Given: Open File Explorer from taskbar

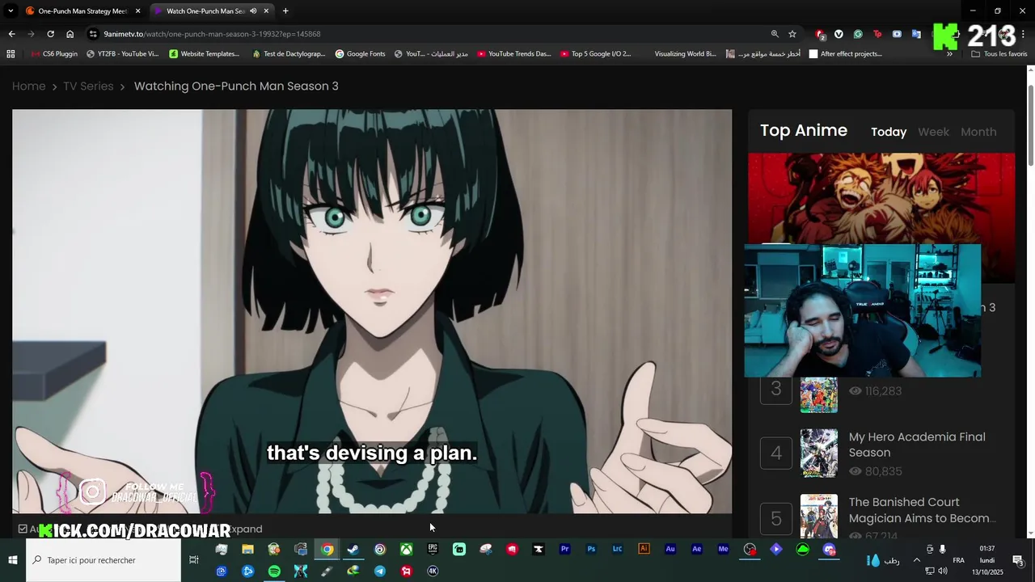Looking at the screenshot, I should (x=247, y=550).
